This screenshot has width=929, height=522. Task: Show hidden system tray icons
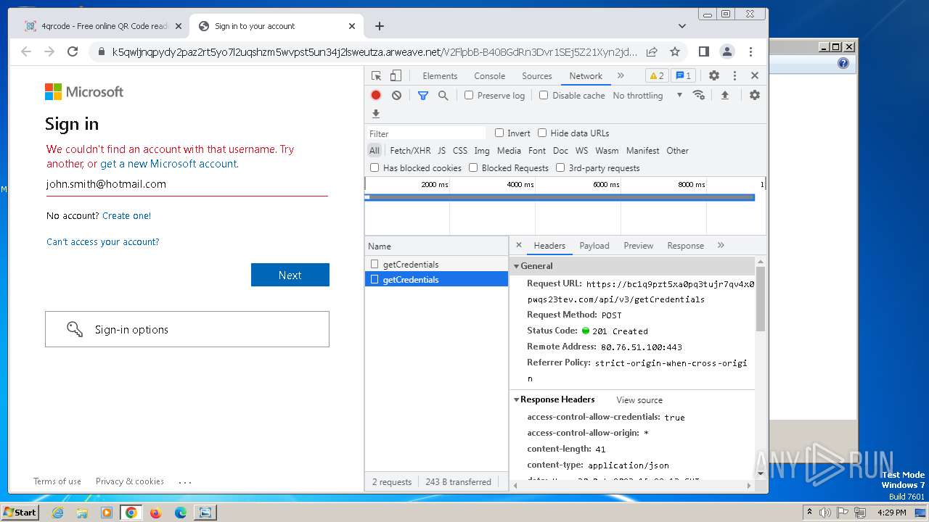coord(810,513)
